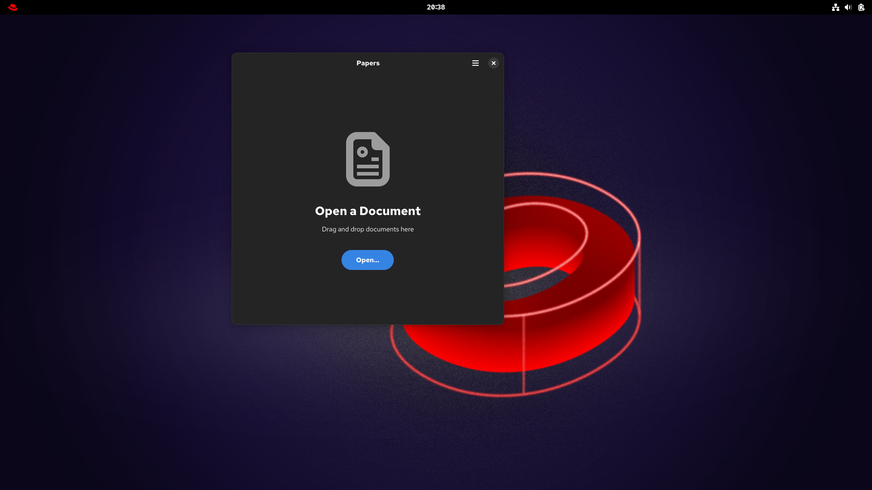
Task: Open the wired network status icon
Action: tap(836, 7)
